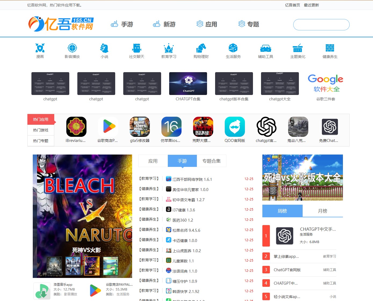
Task: Open the 最近更新 link
Action: click(x=311, y=5)
